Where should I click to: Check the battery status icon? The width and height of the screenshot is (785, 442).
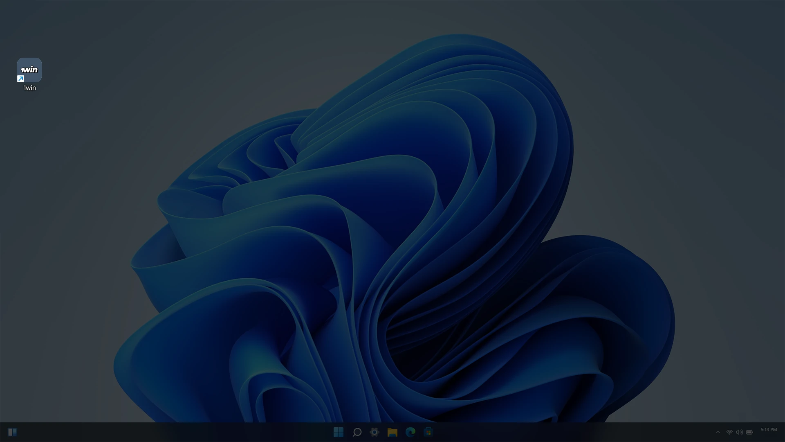click(749, 432)
